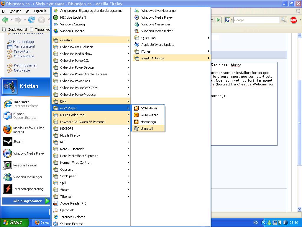Click the Firefox Reload button
Viewport: 302px width, 227px height.
(31, 20)
